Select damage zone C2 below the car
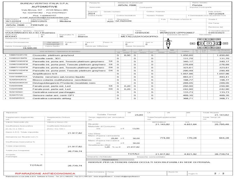238x179 pixels. coord(218,48)
